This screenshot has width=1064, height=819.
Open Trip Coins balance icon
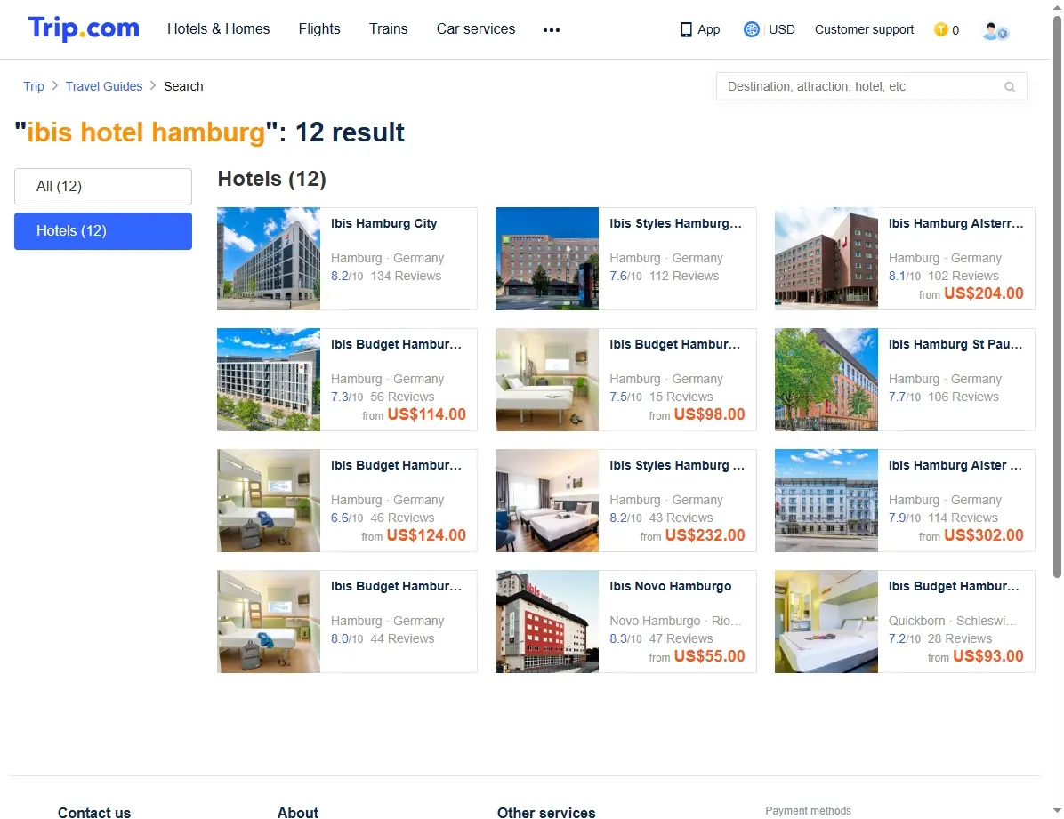(940, 29)
